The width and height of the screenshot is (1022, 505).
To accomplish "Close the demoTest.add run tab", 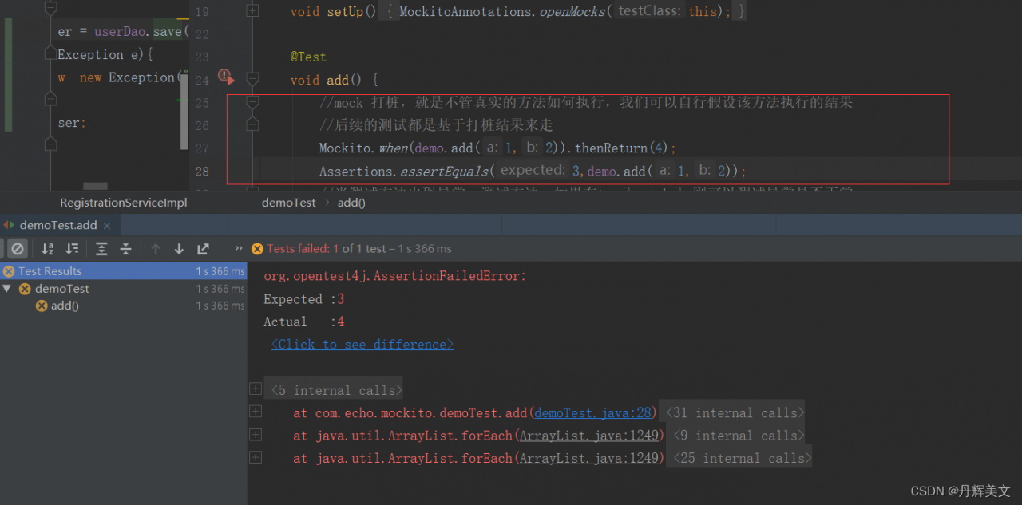I will tap(106, 225).
